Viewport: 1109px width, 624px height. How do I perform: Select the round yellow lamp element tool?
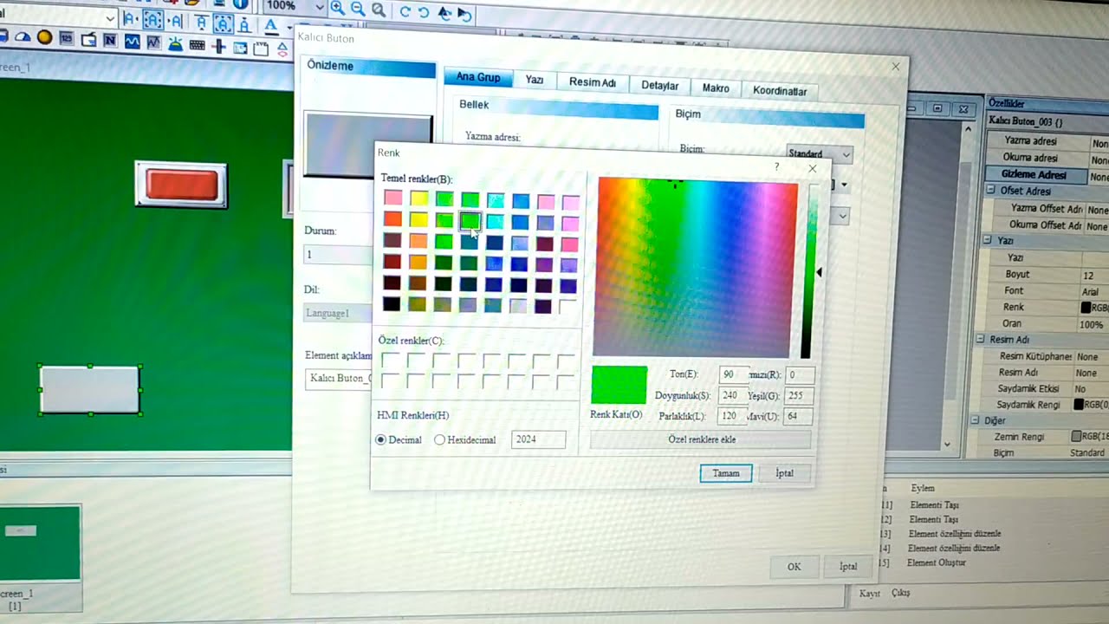pyautogui.click(x=44, y=37)
